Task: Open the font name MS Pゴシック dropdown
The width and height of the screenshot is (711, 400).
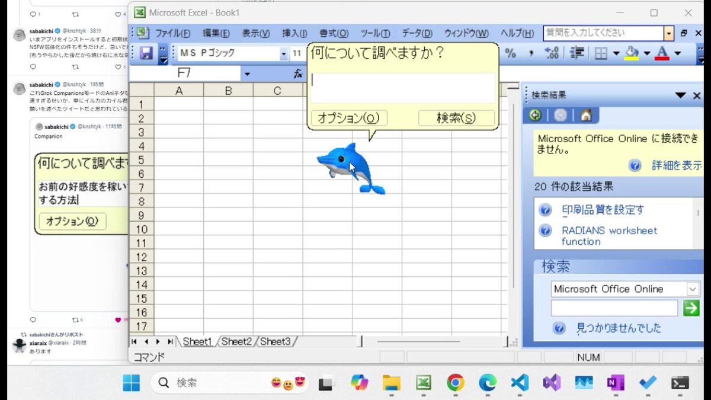Action: click(284, 53)
